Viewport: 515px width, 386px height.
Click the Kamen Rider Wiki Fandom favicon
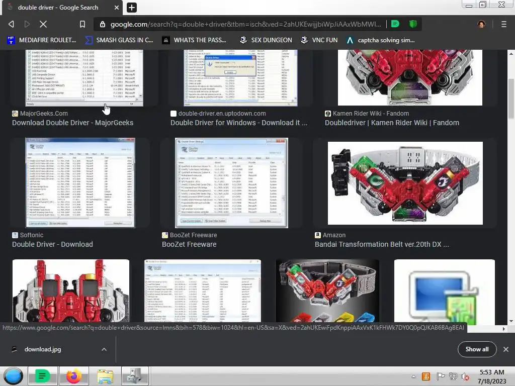click(x=328, y=114)
